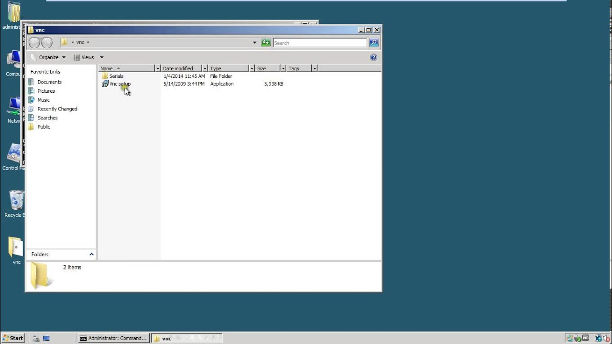Sort by the Date modified column header

tap(181, 68)
